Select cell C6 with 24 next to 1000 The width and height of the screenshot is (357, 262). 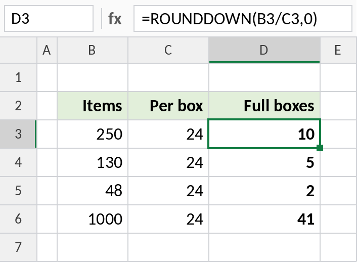pos(168,219)
